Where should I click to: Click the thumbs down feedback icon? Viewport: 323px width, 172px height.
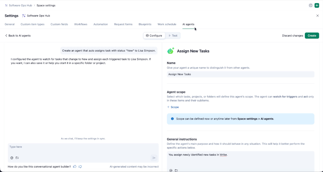[80, 166]
